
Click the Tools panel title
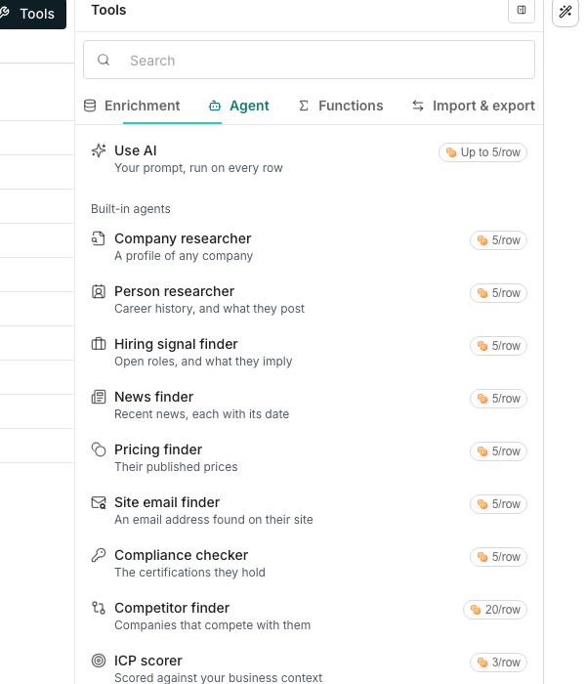tap(108, 10)
